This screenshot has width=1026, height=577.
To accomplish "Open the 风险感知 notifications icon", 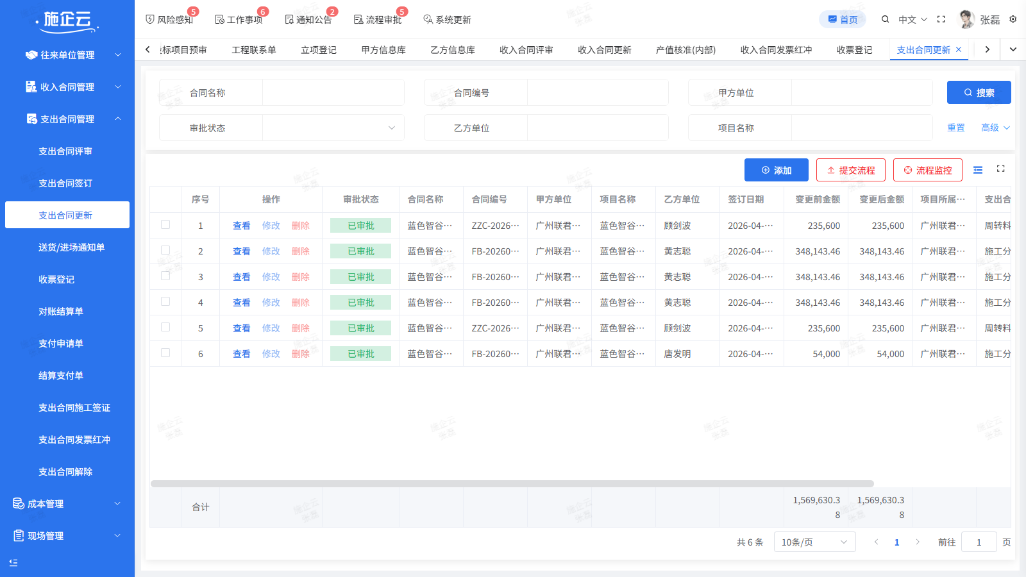I will (150, 20).
